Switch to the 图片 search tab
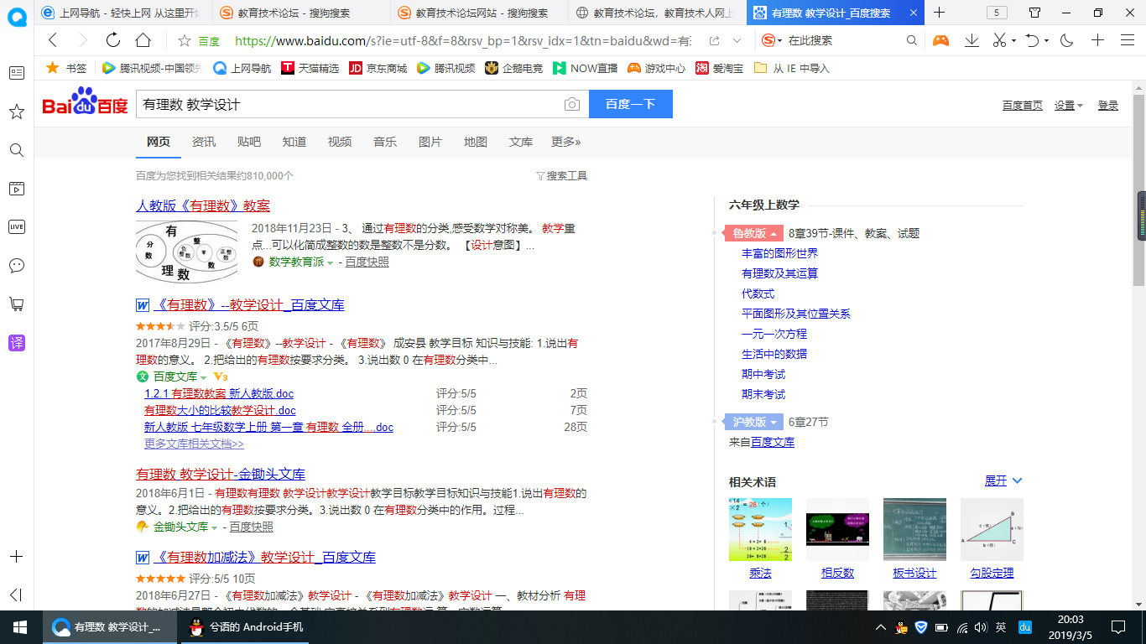The image size is (1146, 644). 430,142
